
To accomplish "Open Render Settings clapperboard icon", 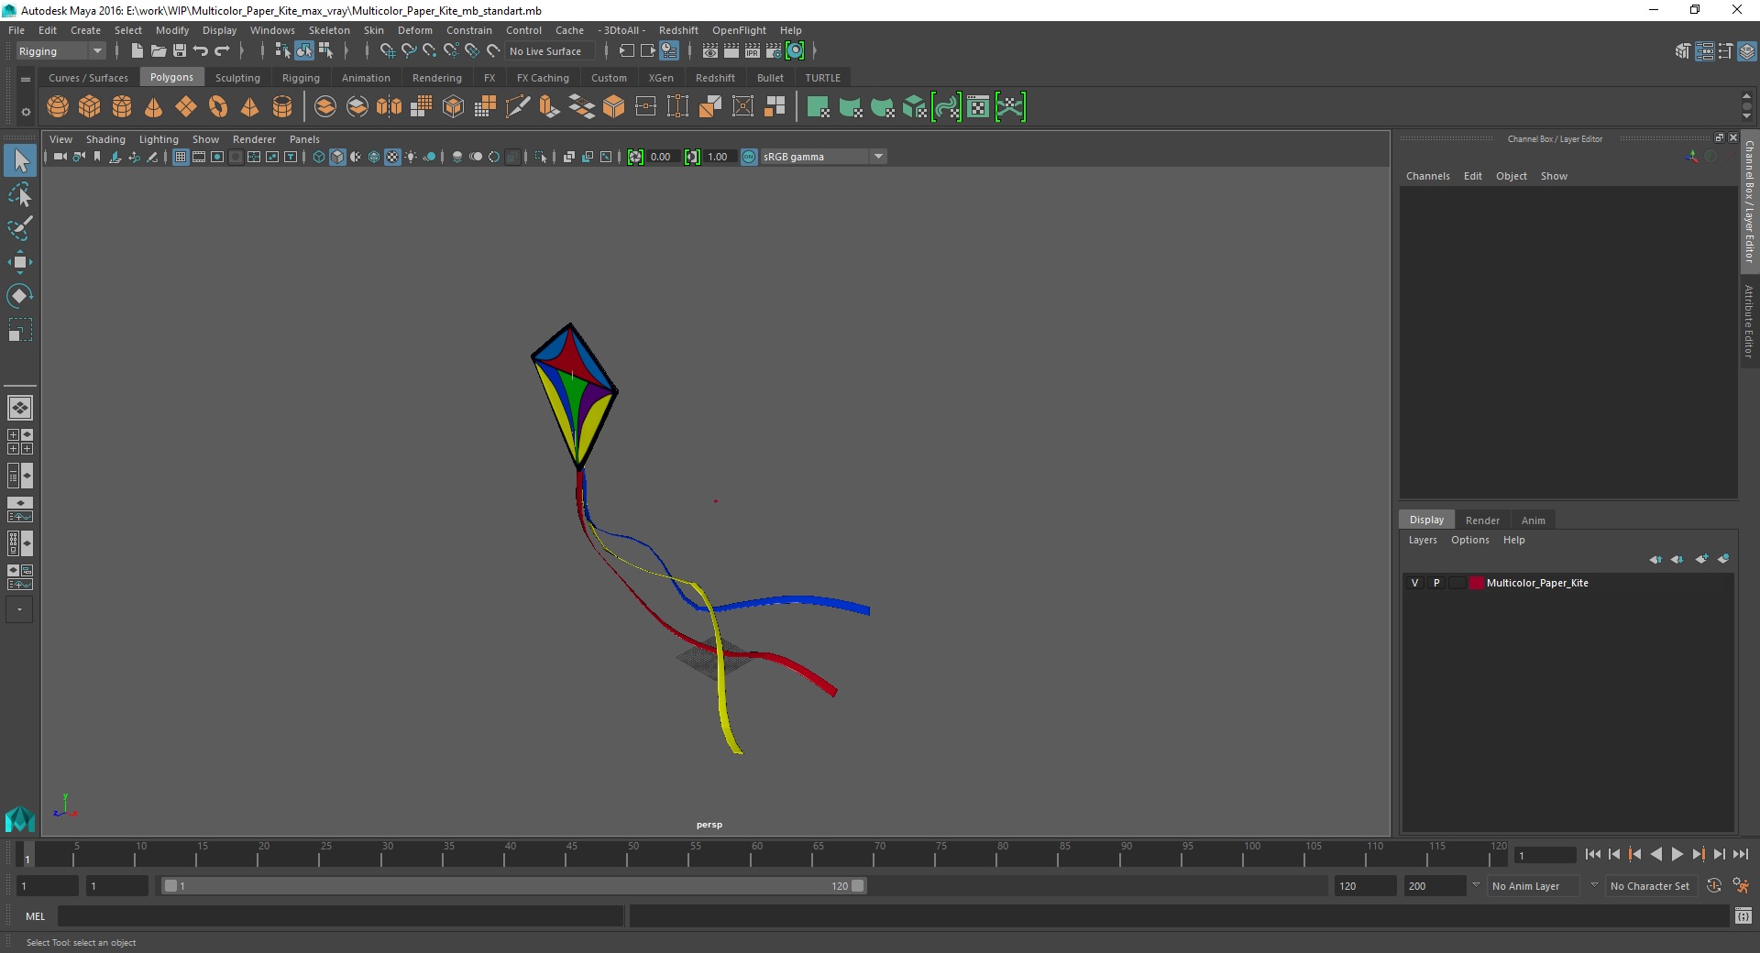I will pyautogui.click(x=774, y=51).
